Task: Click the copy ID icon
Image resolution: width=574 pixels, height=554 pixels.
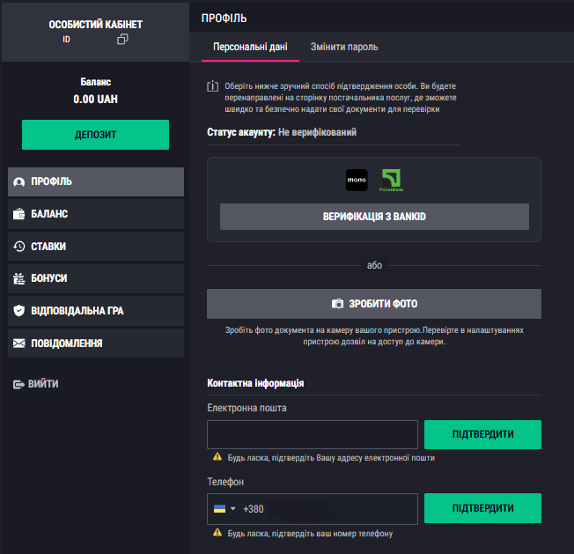Action: pos(122,40)
